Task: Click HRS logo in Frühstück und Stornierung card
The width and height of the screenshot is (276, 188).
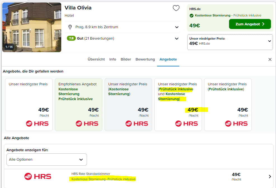Action: click(x=187, y=124)
